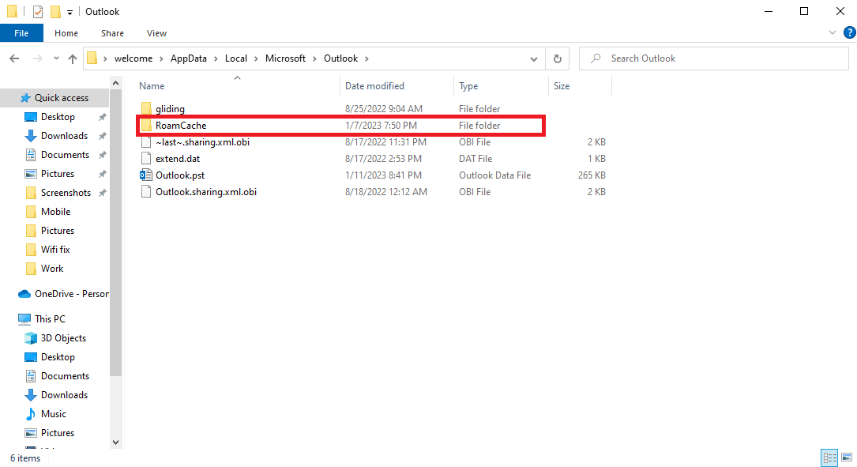The image size is (857, 467).
Task: Select This PC in navigation pane
Action: 50,318
